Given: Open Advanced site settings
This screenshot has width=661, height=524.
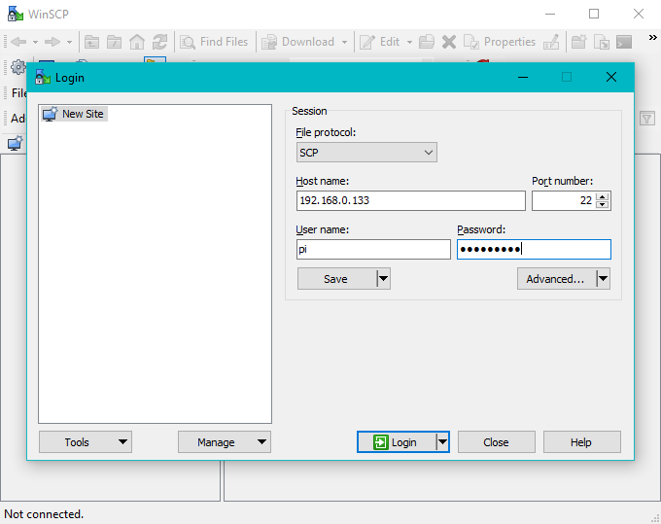Looking at the screenshot, I should 556,279.
